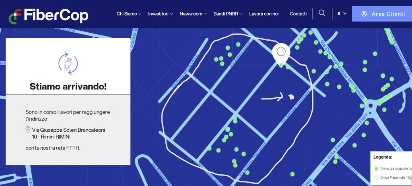The width and height of the screenshot is (412, 186).
Task: Expand the Investitori menu
Action: point(160,14)
